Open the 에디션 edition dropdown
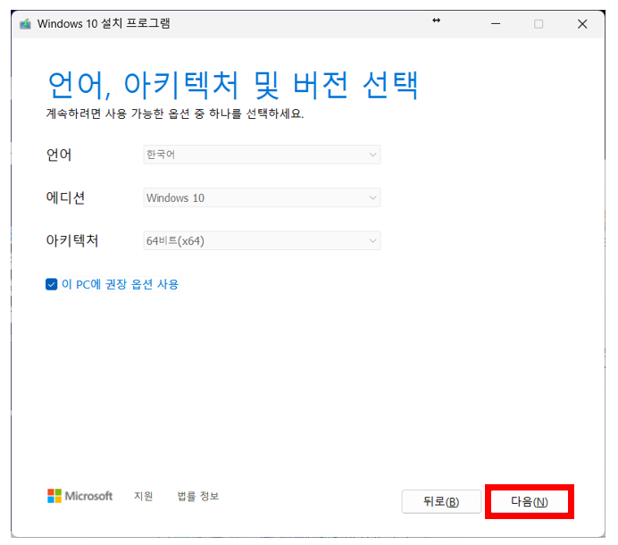Viewport: 618px width, 545px height. click(262, 197)
